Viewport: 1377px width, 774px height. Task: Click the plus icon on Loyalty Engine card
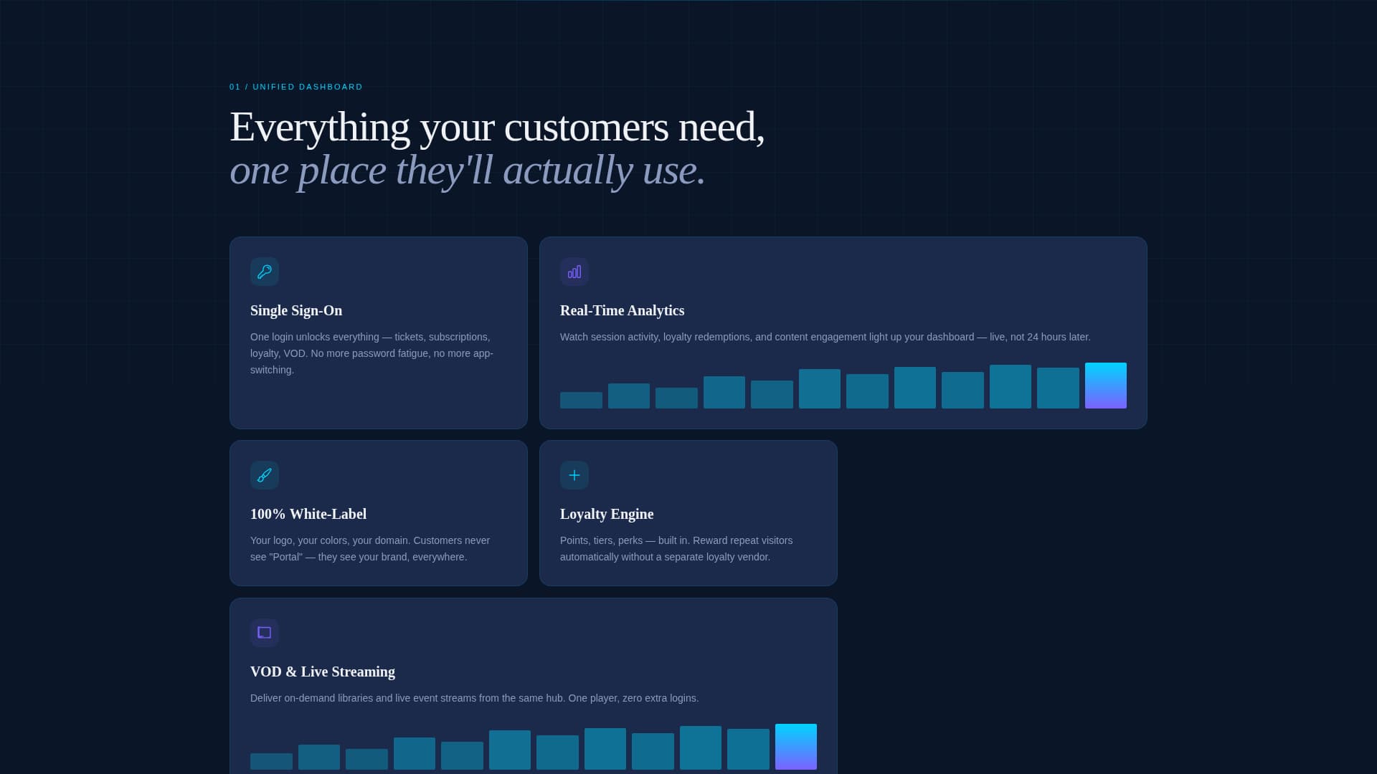pyautogui.click(x=574, y=474)
